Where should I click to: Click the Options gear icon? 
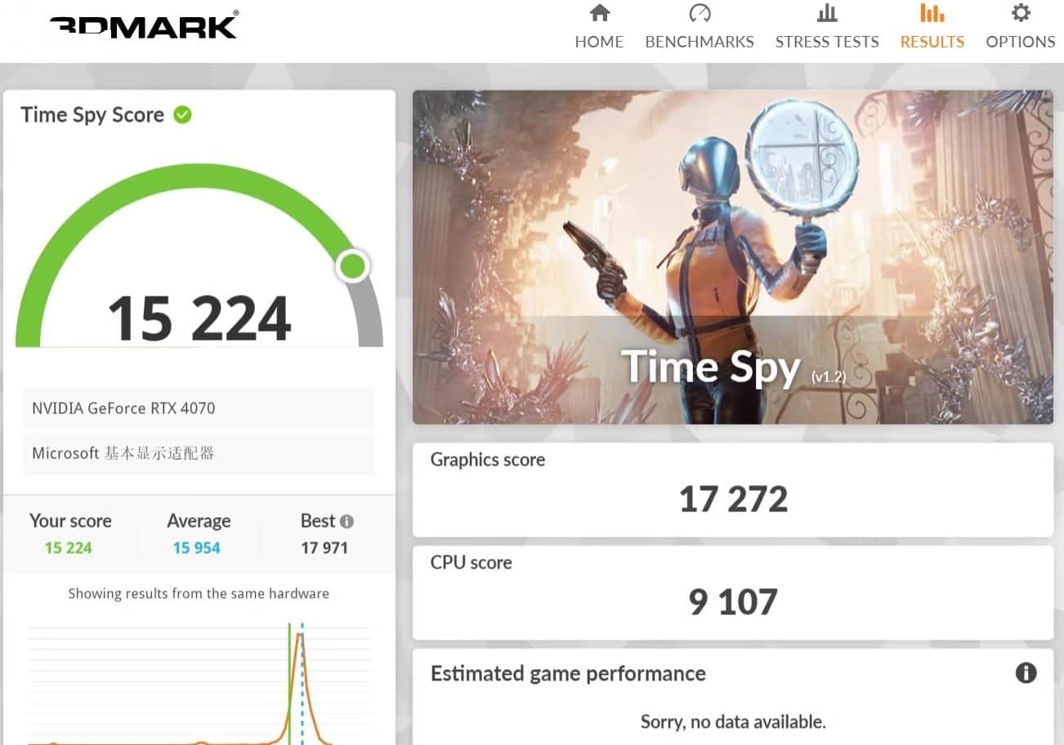(1021, 13)
